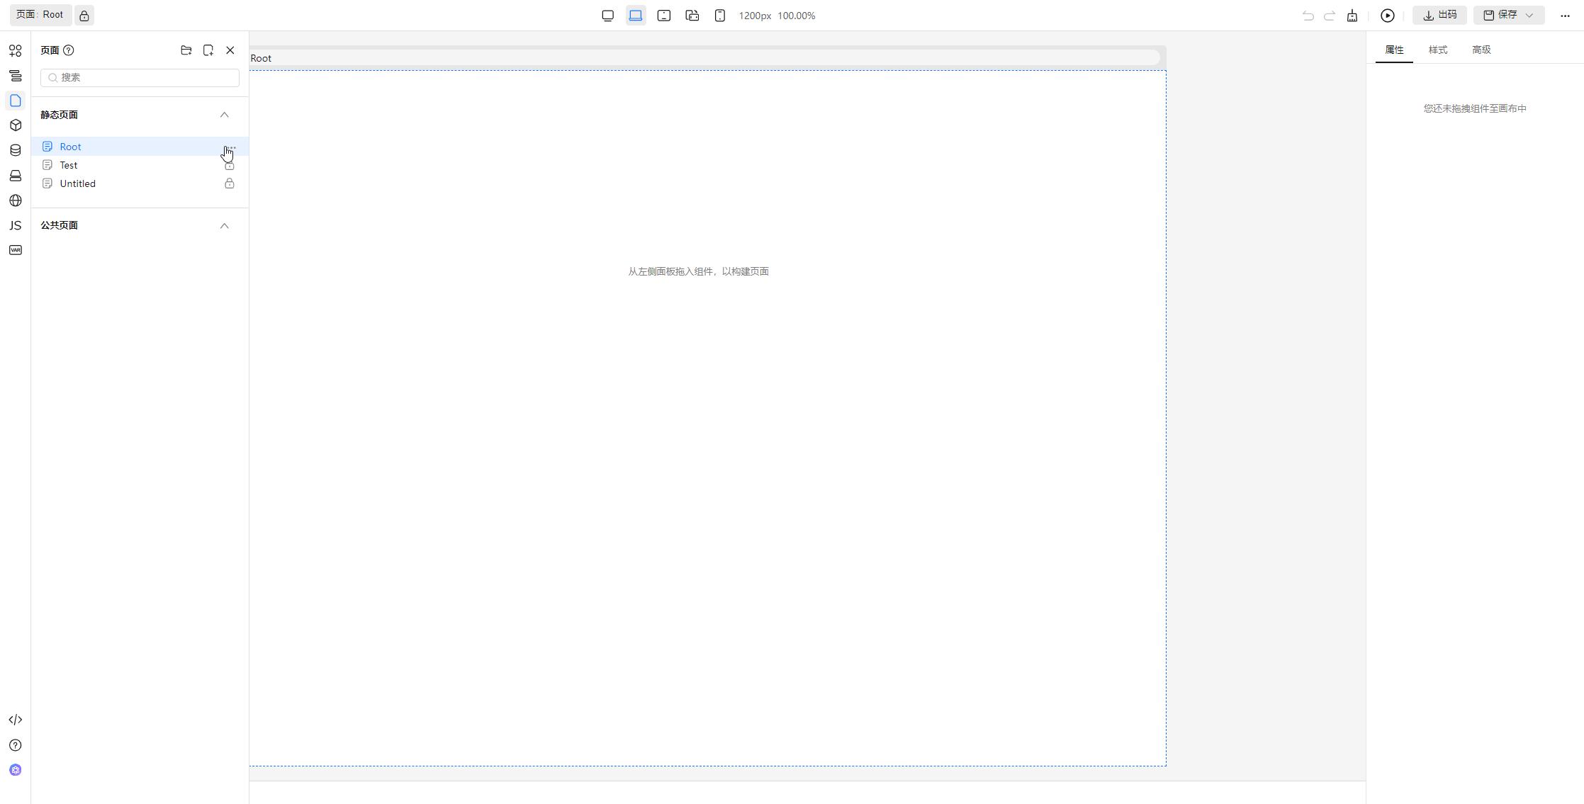This screenshot has width=1584, height=804.
Task: Open the data source database icon
Action: tap(15, 150)
